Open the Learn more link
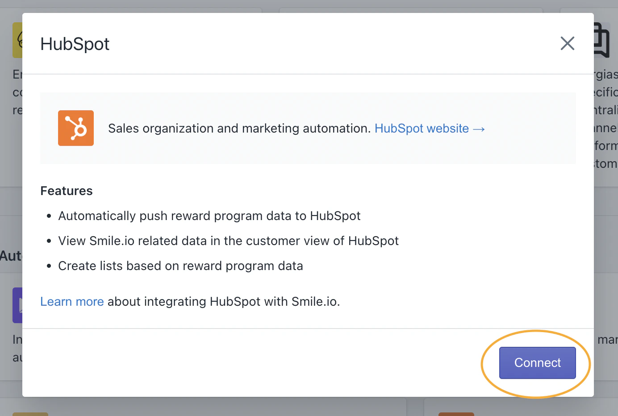Screen dimensions: 618x416 tap(72, 302)
